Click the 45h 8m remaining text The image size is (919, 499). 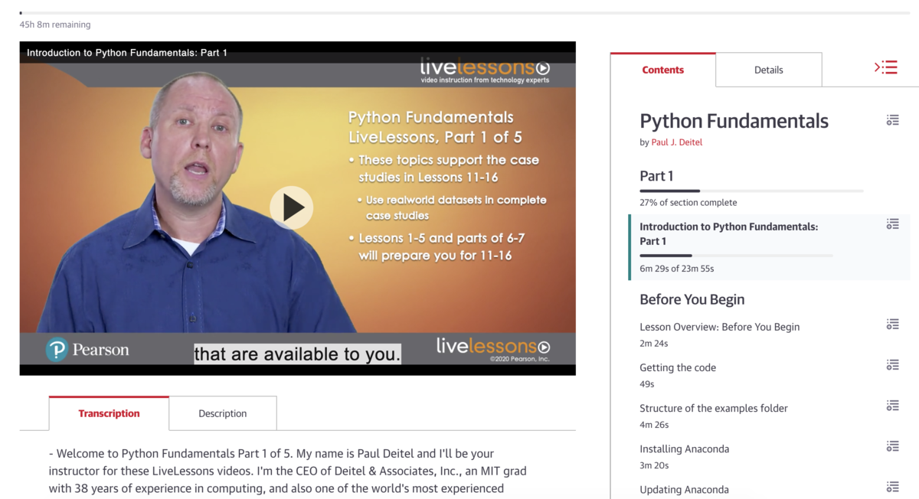pos(55,24)
